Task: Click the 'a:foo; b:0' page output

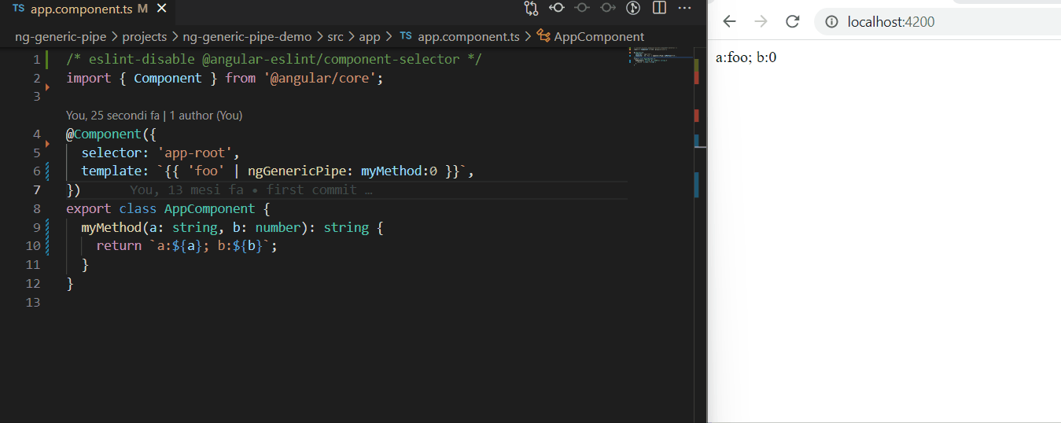Action: (x=746, y=57)
